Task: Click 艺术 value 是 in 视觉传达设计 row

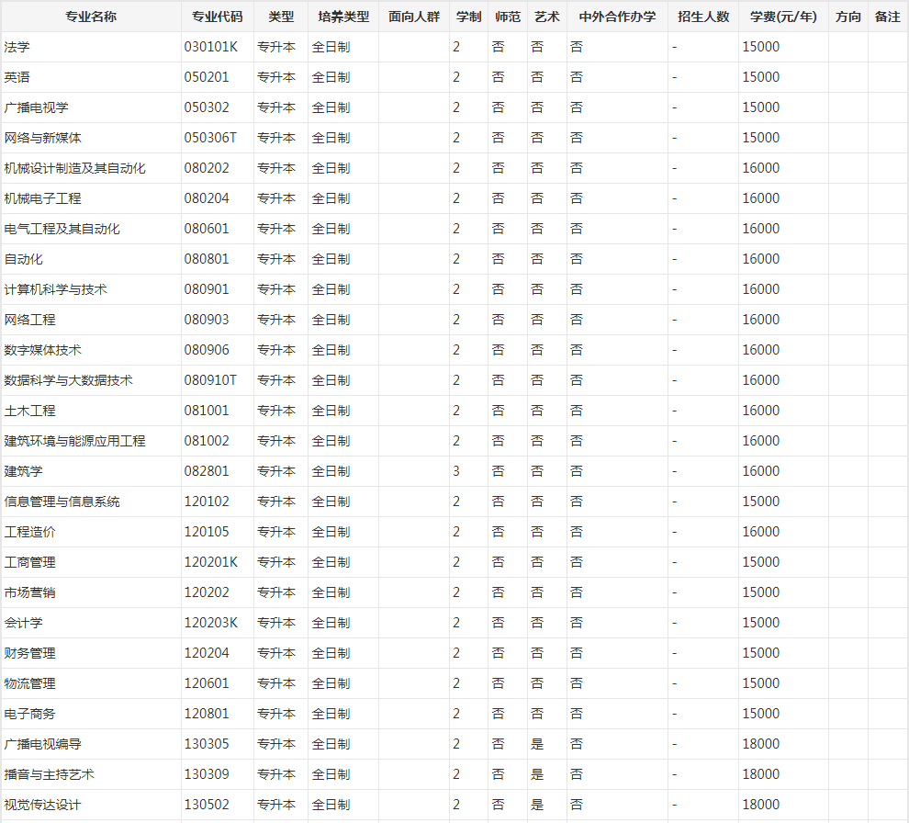Action: pos(537,805)
